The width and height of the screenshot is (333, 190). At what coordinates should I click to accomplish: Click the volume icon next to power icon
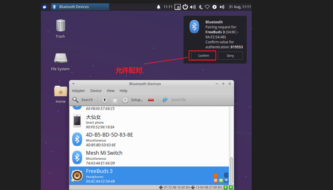[193, 7]
